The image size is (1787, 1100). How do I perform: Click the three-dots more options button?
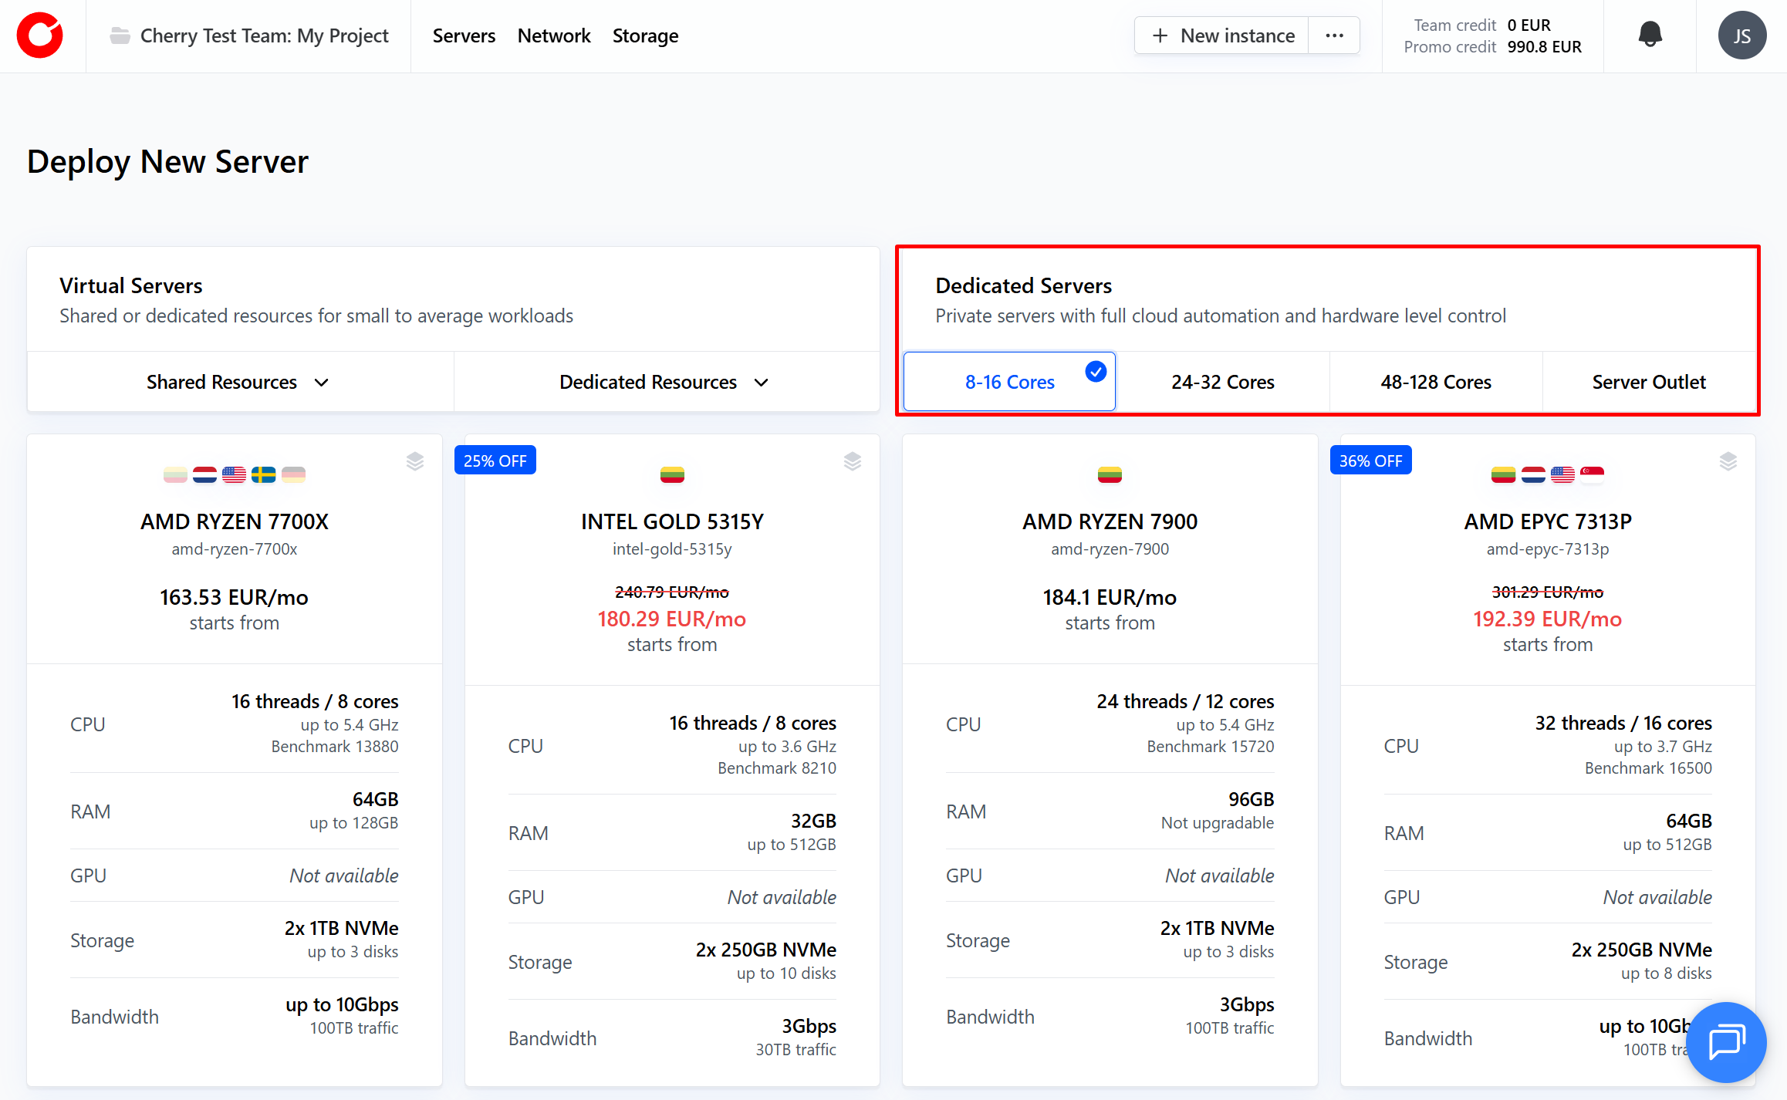(x=1334, y=35)
